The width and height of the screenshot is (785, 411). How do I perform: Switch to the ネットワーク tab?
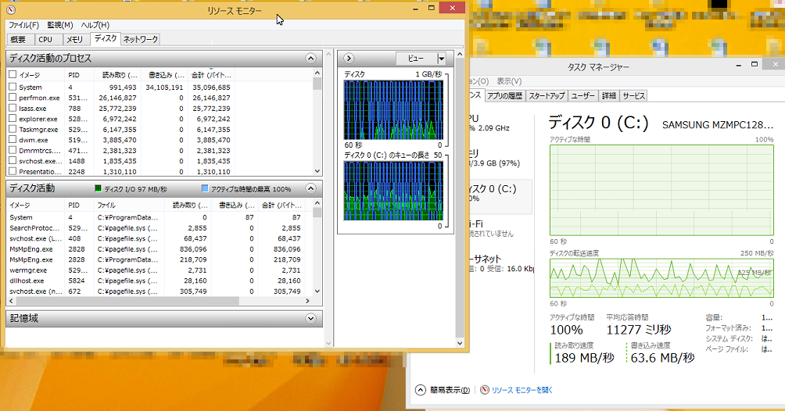click(x=141, y=39)
